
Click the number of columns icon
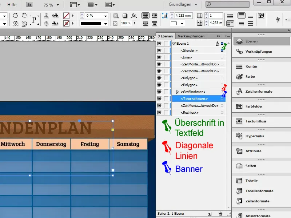pos(200,16)
